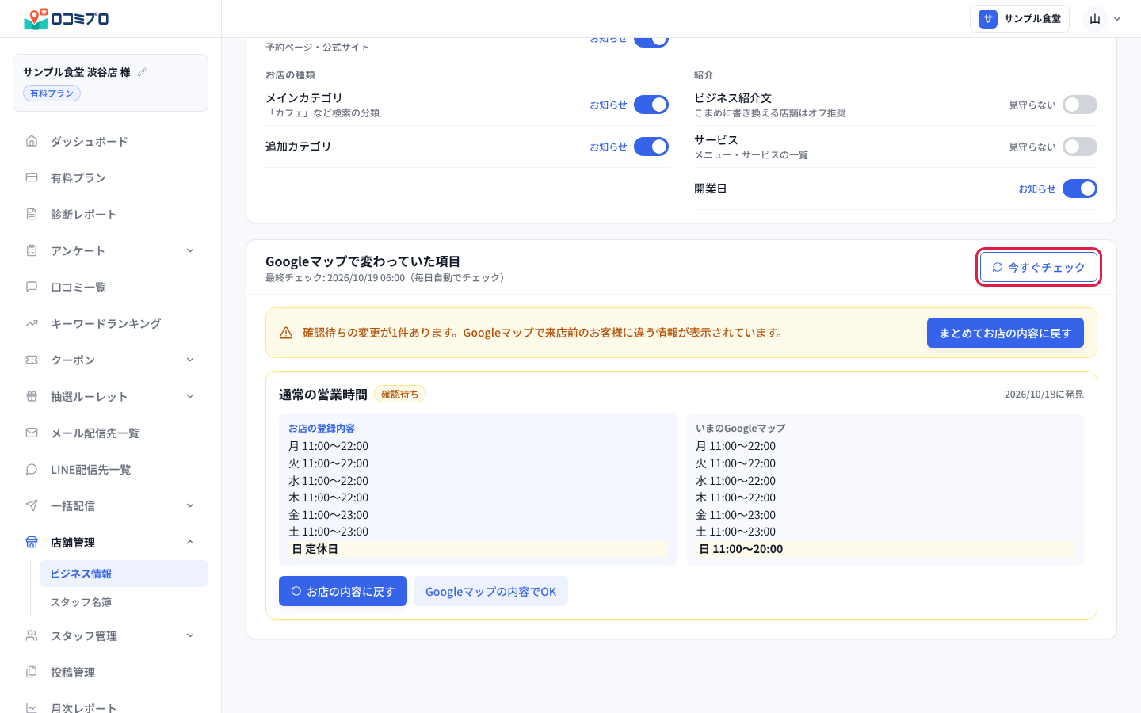The width and height of the screenshot is (1141, 713).
Task: Expand the アンケート submenu chevron
Action: click(190, 250)
